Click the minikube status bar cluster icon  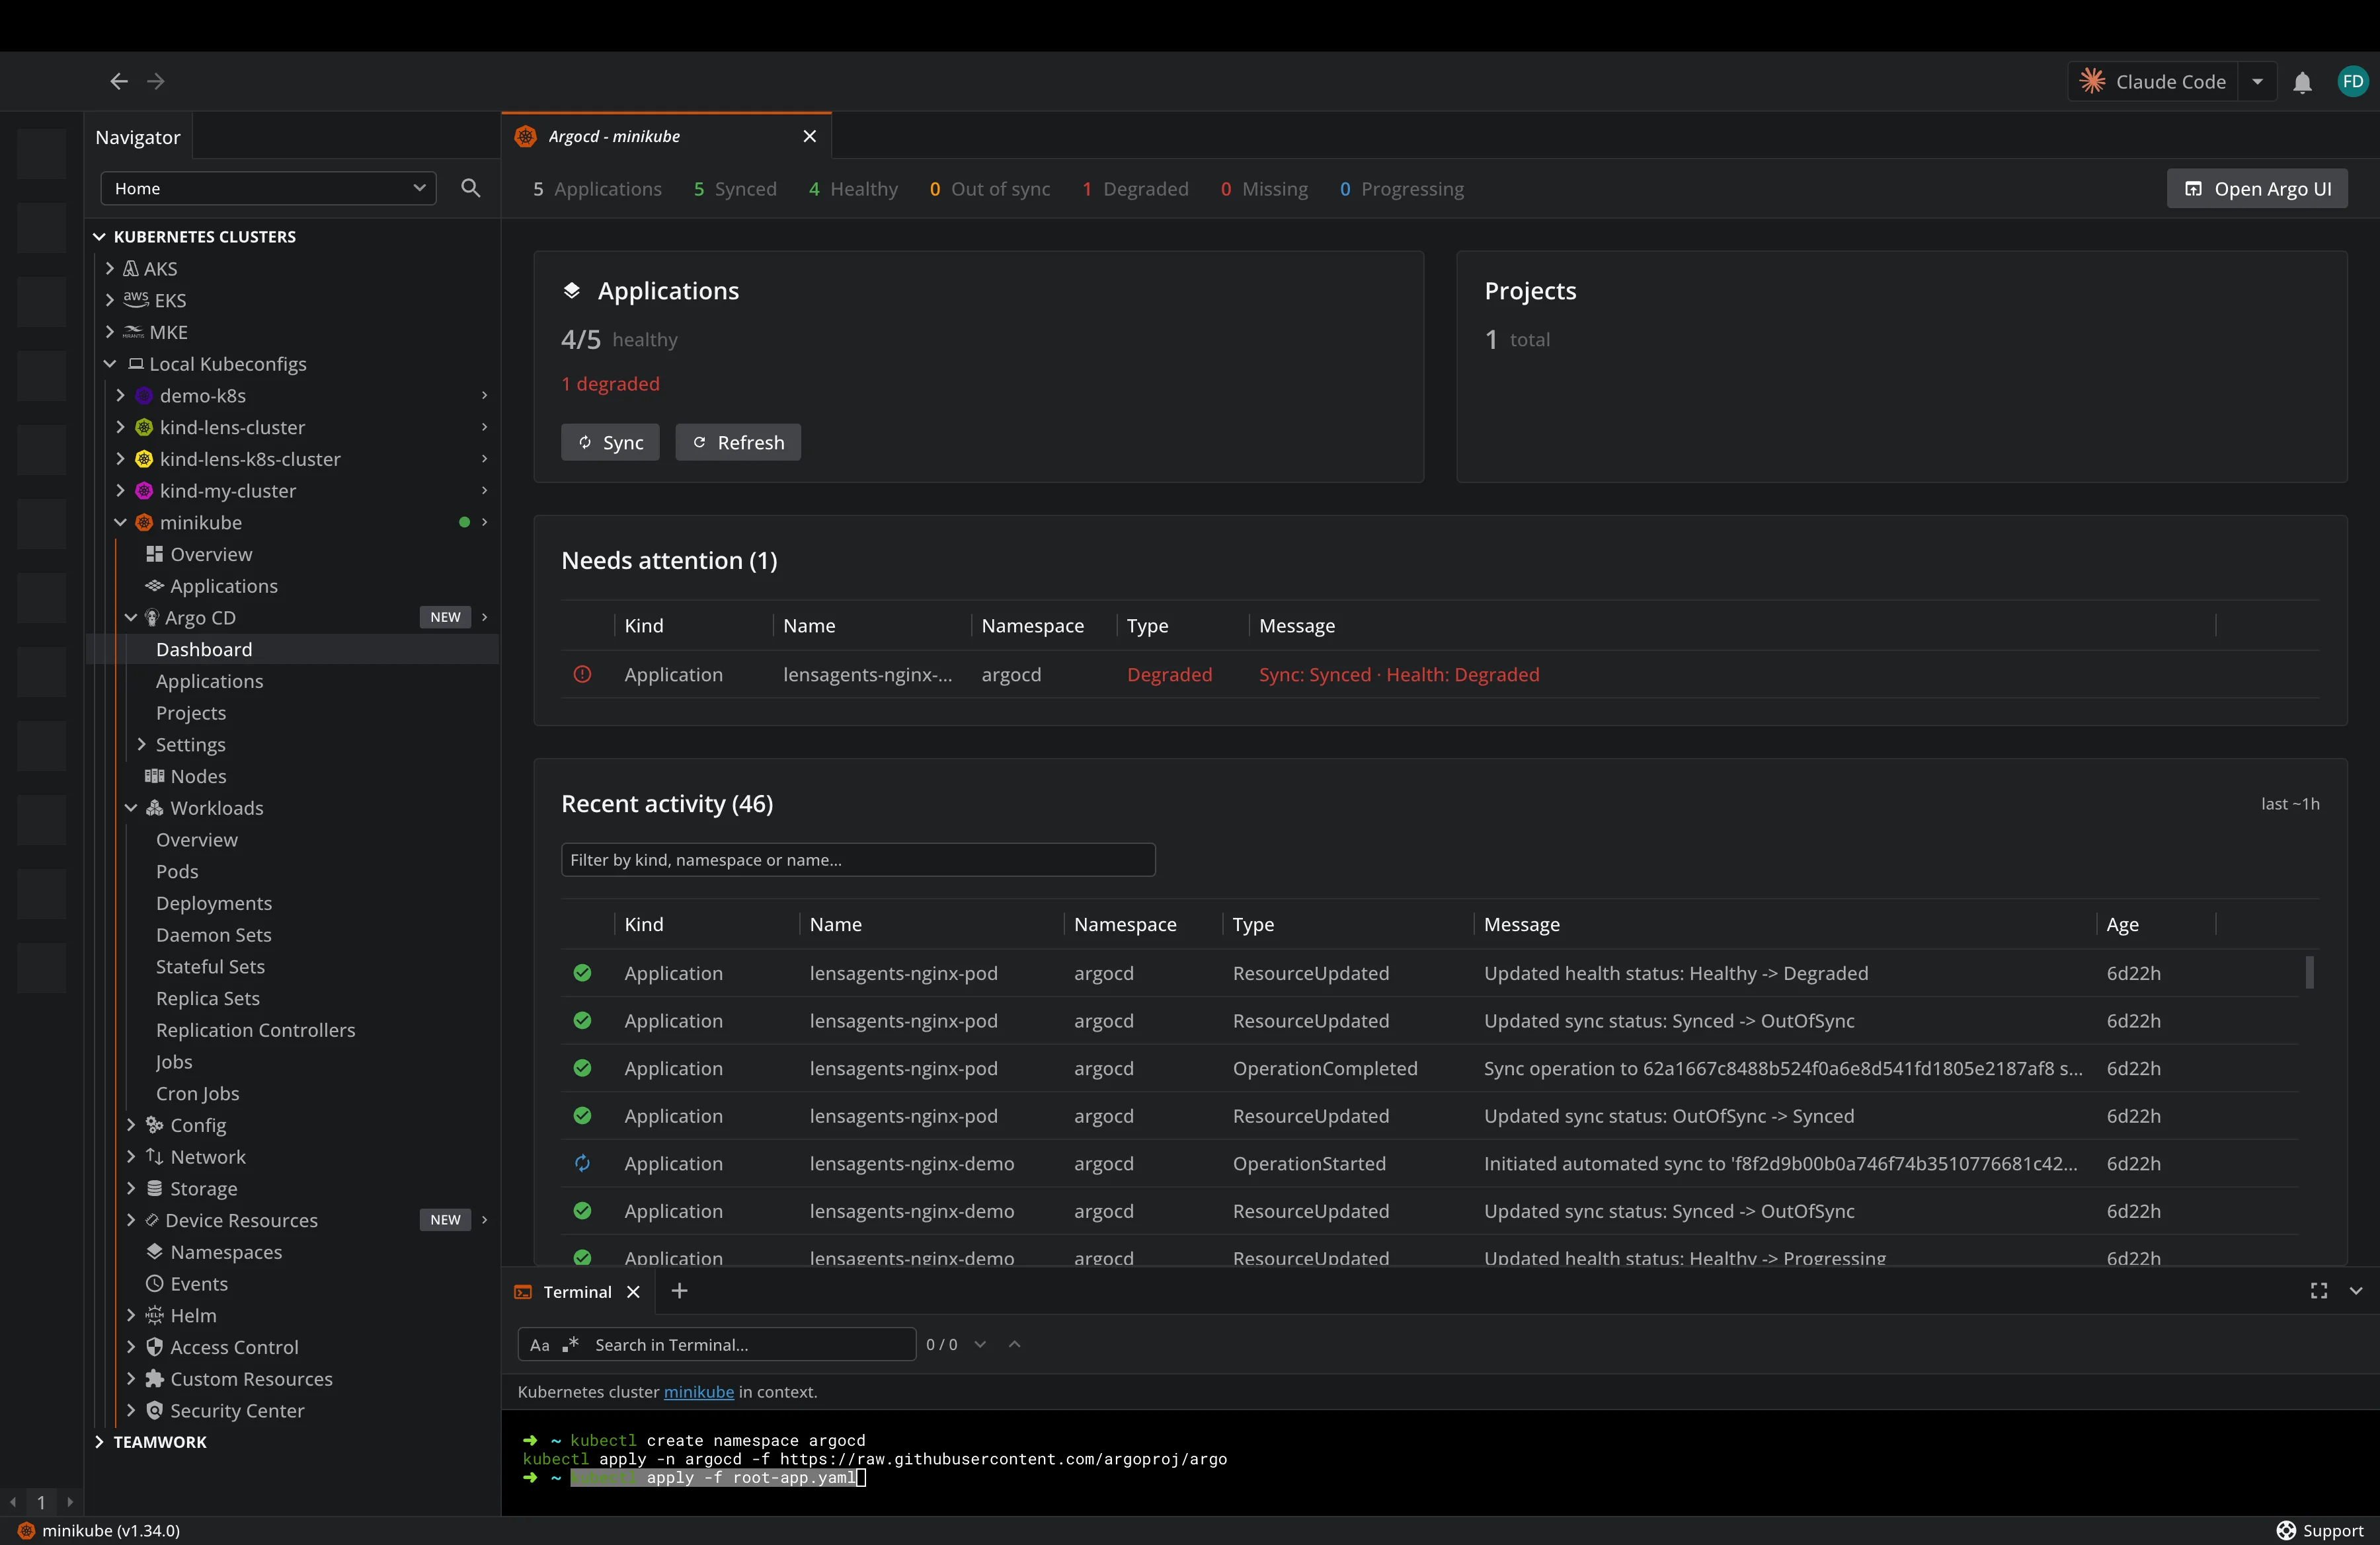coord(26,1530)
